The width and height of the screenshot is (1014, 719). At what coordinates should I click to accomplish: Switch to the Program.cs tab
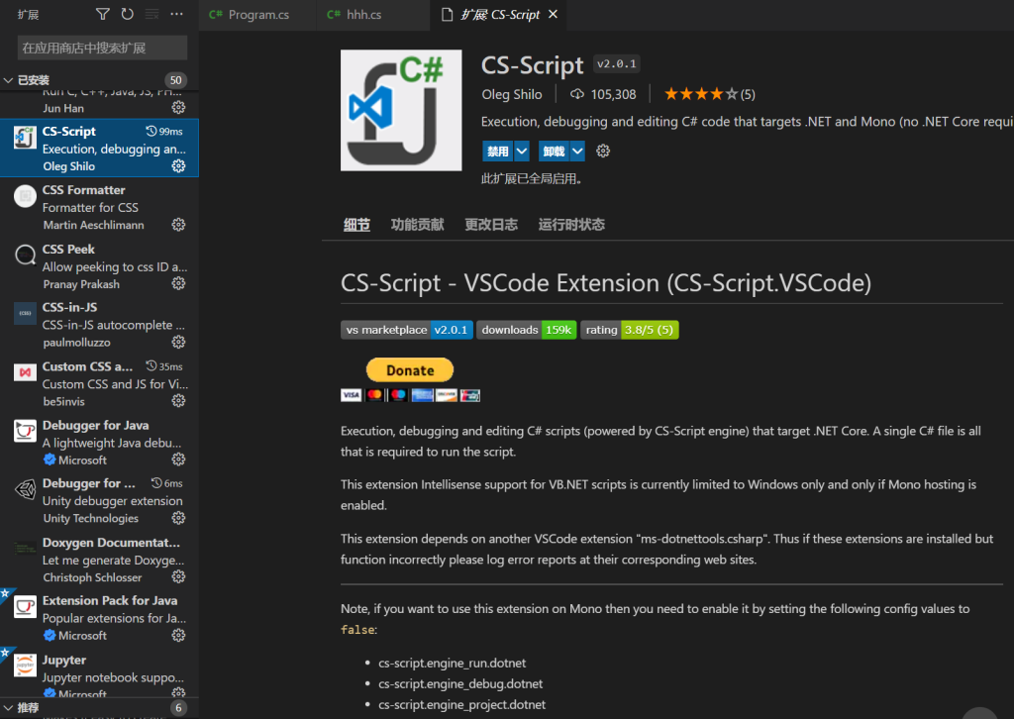(257, 14)
